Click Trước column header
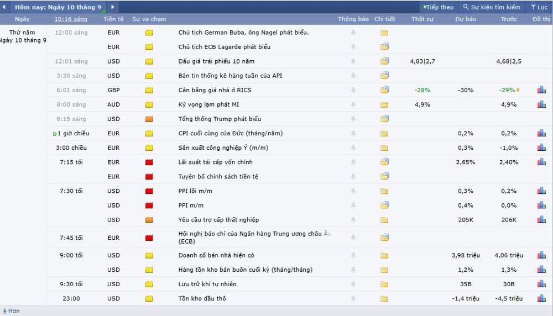The height and width of the screenshot is (316, 553). tap(509, 19)
